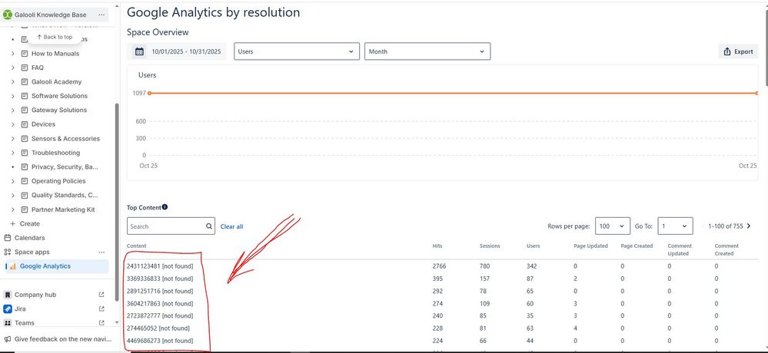This screenshot has height=353, width=768.
Task: Expand Sensors & Accessories tree item
Action: [x=13, y=138]
